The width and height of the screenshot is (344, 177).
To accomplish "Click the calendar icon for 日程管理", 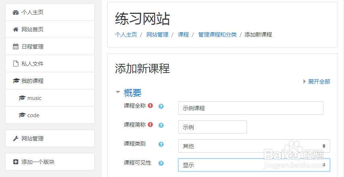I will (16, 47).
